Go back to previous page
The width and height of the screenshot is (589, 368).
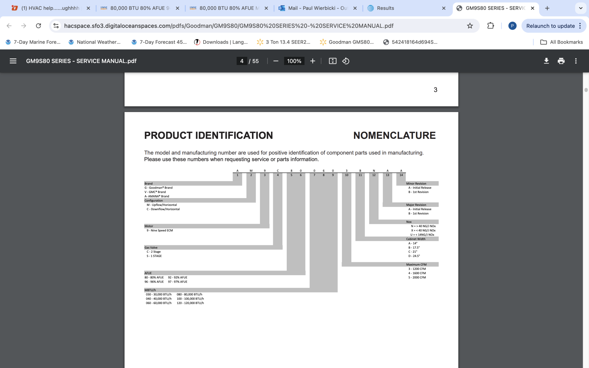9,26
